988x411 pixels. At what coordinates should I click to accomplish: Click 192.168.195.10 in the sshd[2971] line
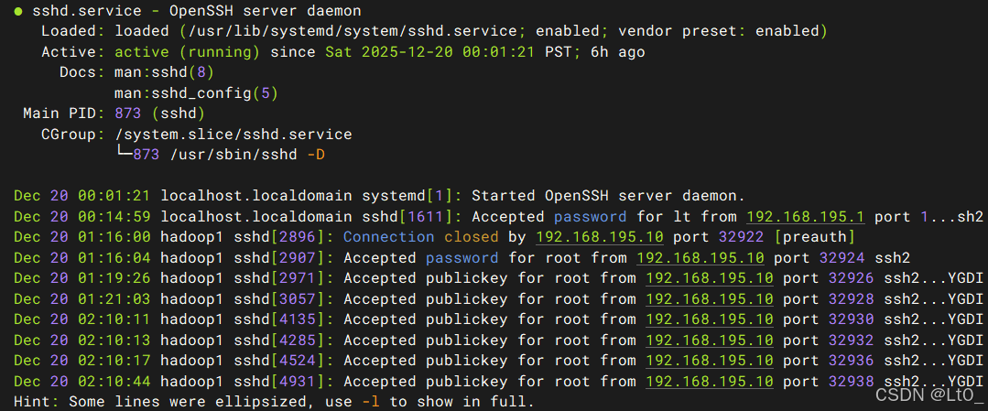tap(710, 278)
